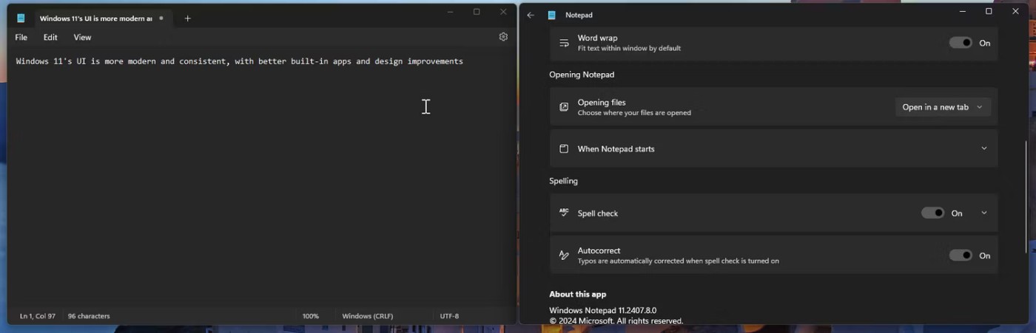This screenshot has height=333, width=1036.
Task: Open Notepad settings gear icon
Action: tap(503, 37)
